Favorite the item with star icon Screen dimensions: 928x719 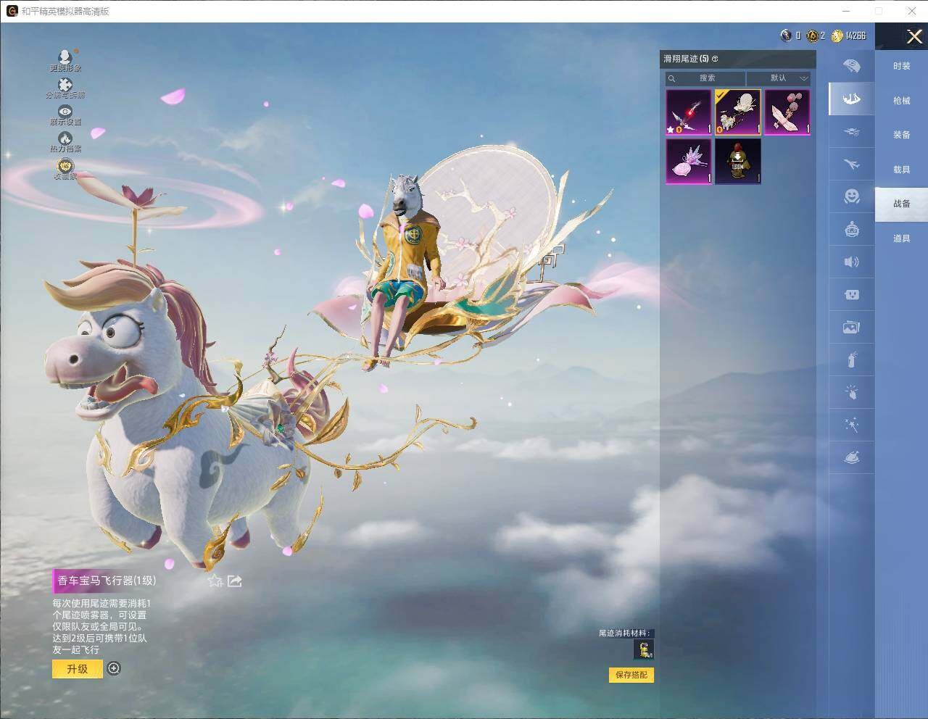point(215,581)
